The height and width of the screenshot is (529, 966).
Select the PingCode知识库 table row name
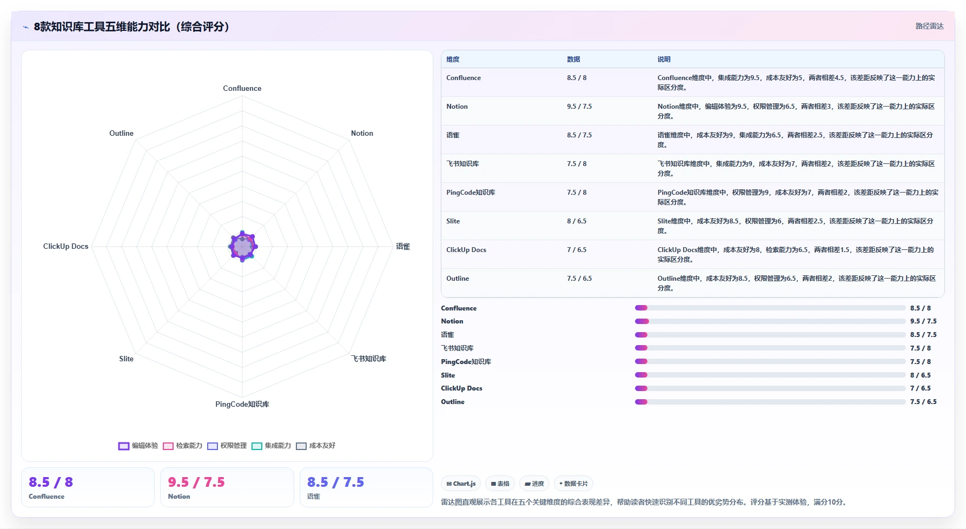(x=471, y=193)
